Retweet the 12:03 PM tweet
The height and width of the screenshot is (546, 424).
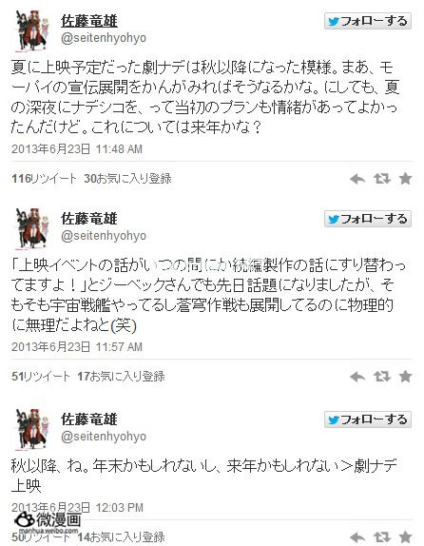(382, 537)
